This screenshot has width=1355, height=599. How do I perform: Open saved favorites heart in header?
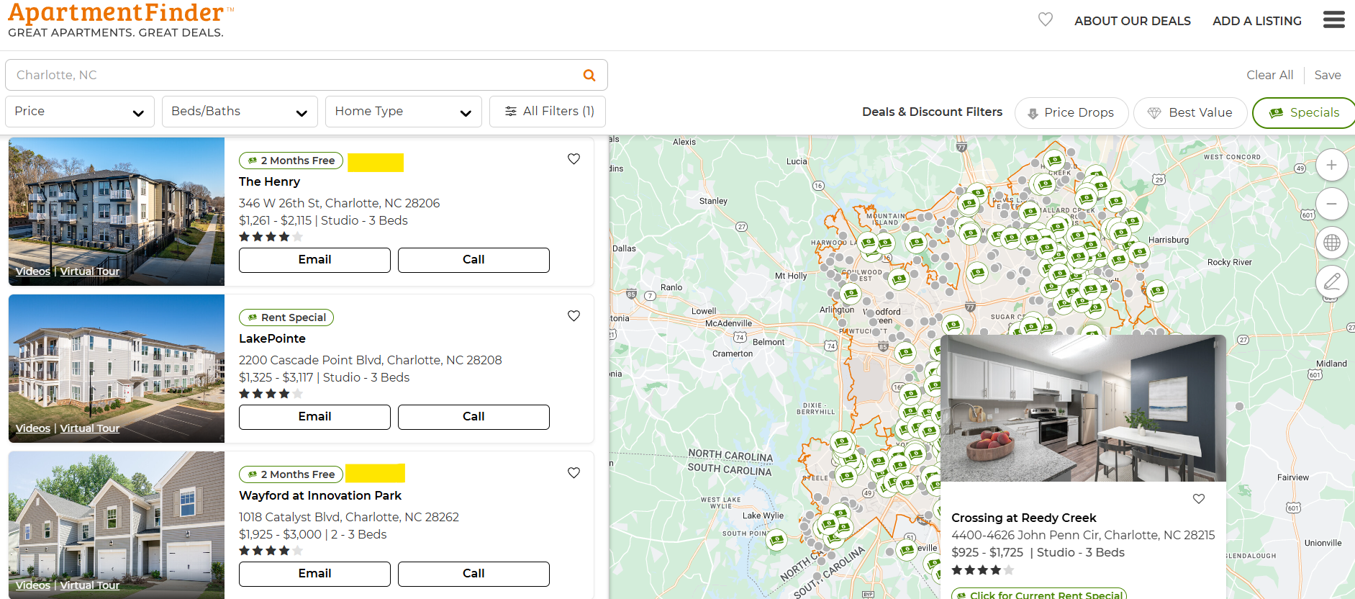(1045, 20)
